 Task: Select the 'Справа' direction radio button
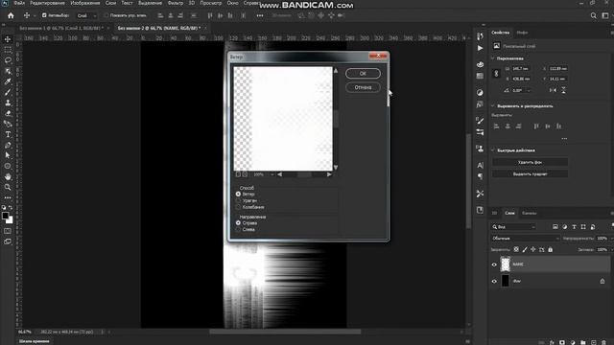238,223
